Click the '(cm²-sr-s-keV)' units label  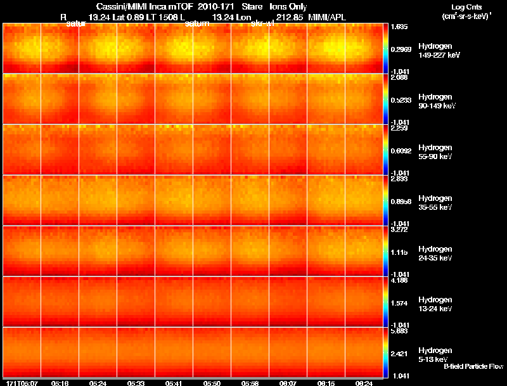466,16
